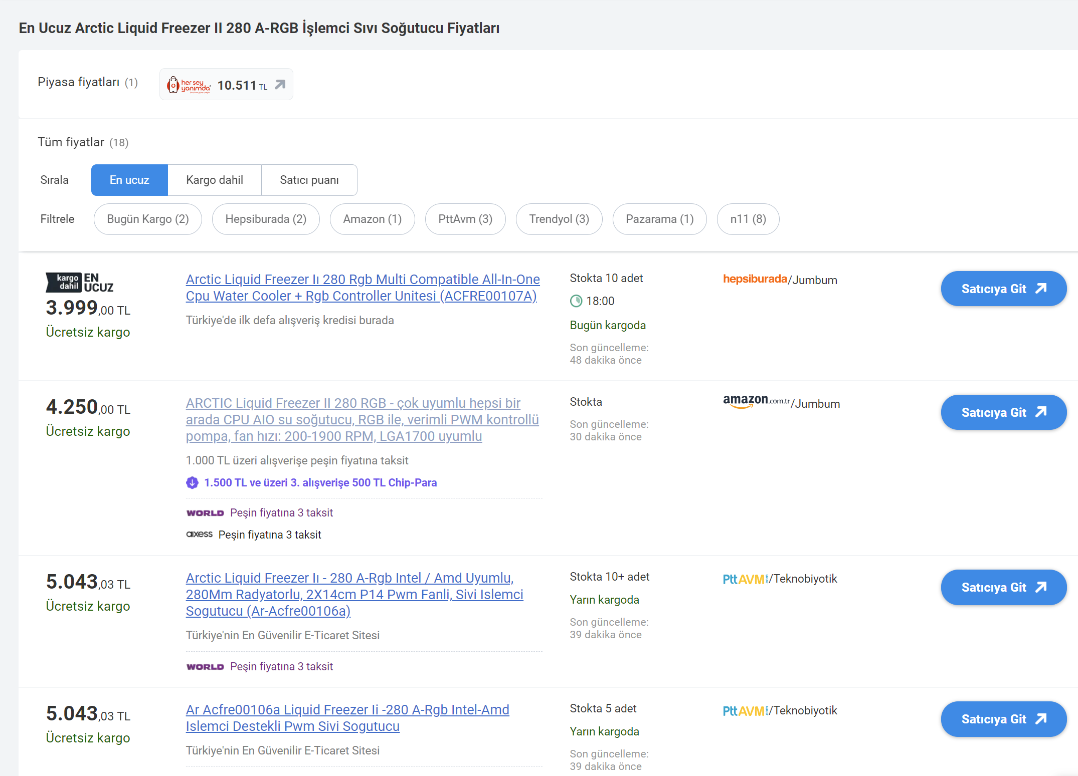1078x776 pixels.
Task: Click the kargo dahil EN UCUZ badge
Action: 80,283
